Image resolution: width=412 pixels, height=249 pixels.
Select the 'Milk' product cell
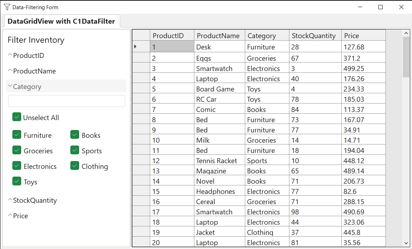click(220, 139)
